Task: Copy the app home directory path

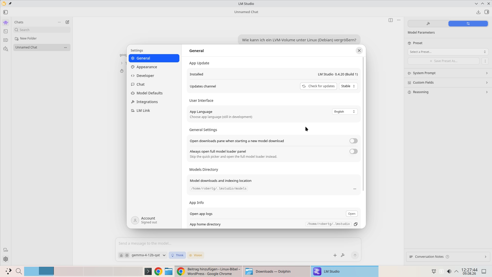Action: pyautogui.click(x=356, y=224)
